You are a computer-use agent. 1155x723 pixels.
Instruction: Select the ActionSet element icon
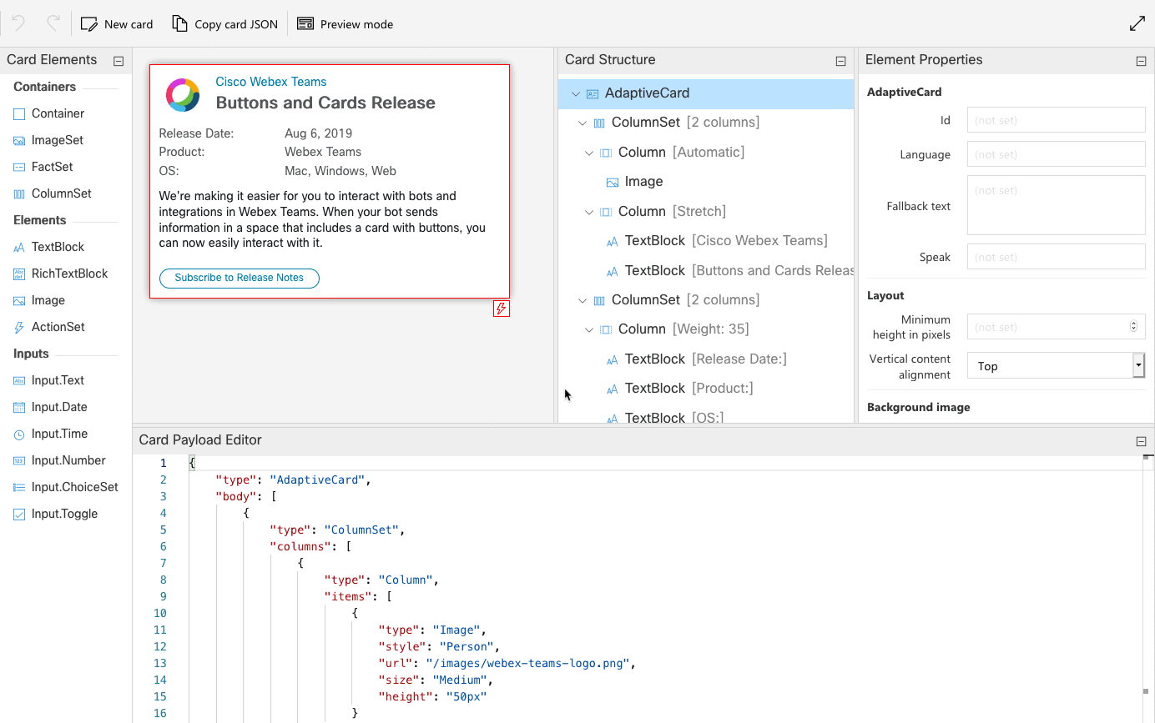coord(19,327)
